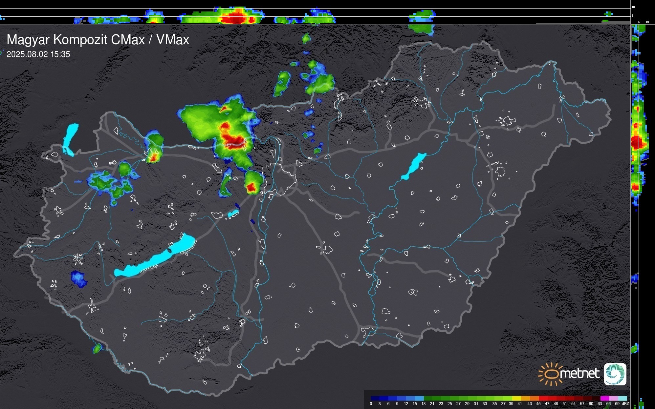The image size is (655, 409).
Task: Click the isolated blue cell west of Balaton
Action: (79, 279)
